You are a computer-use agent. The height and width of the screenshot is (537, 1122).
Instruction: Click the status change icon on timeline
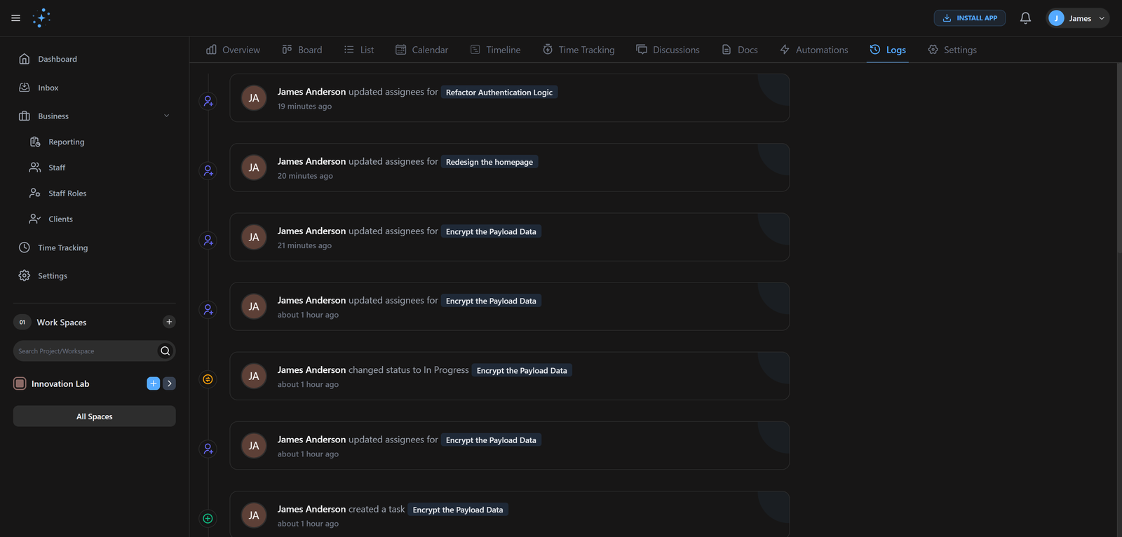click(x=208, y=379)
